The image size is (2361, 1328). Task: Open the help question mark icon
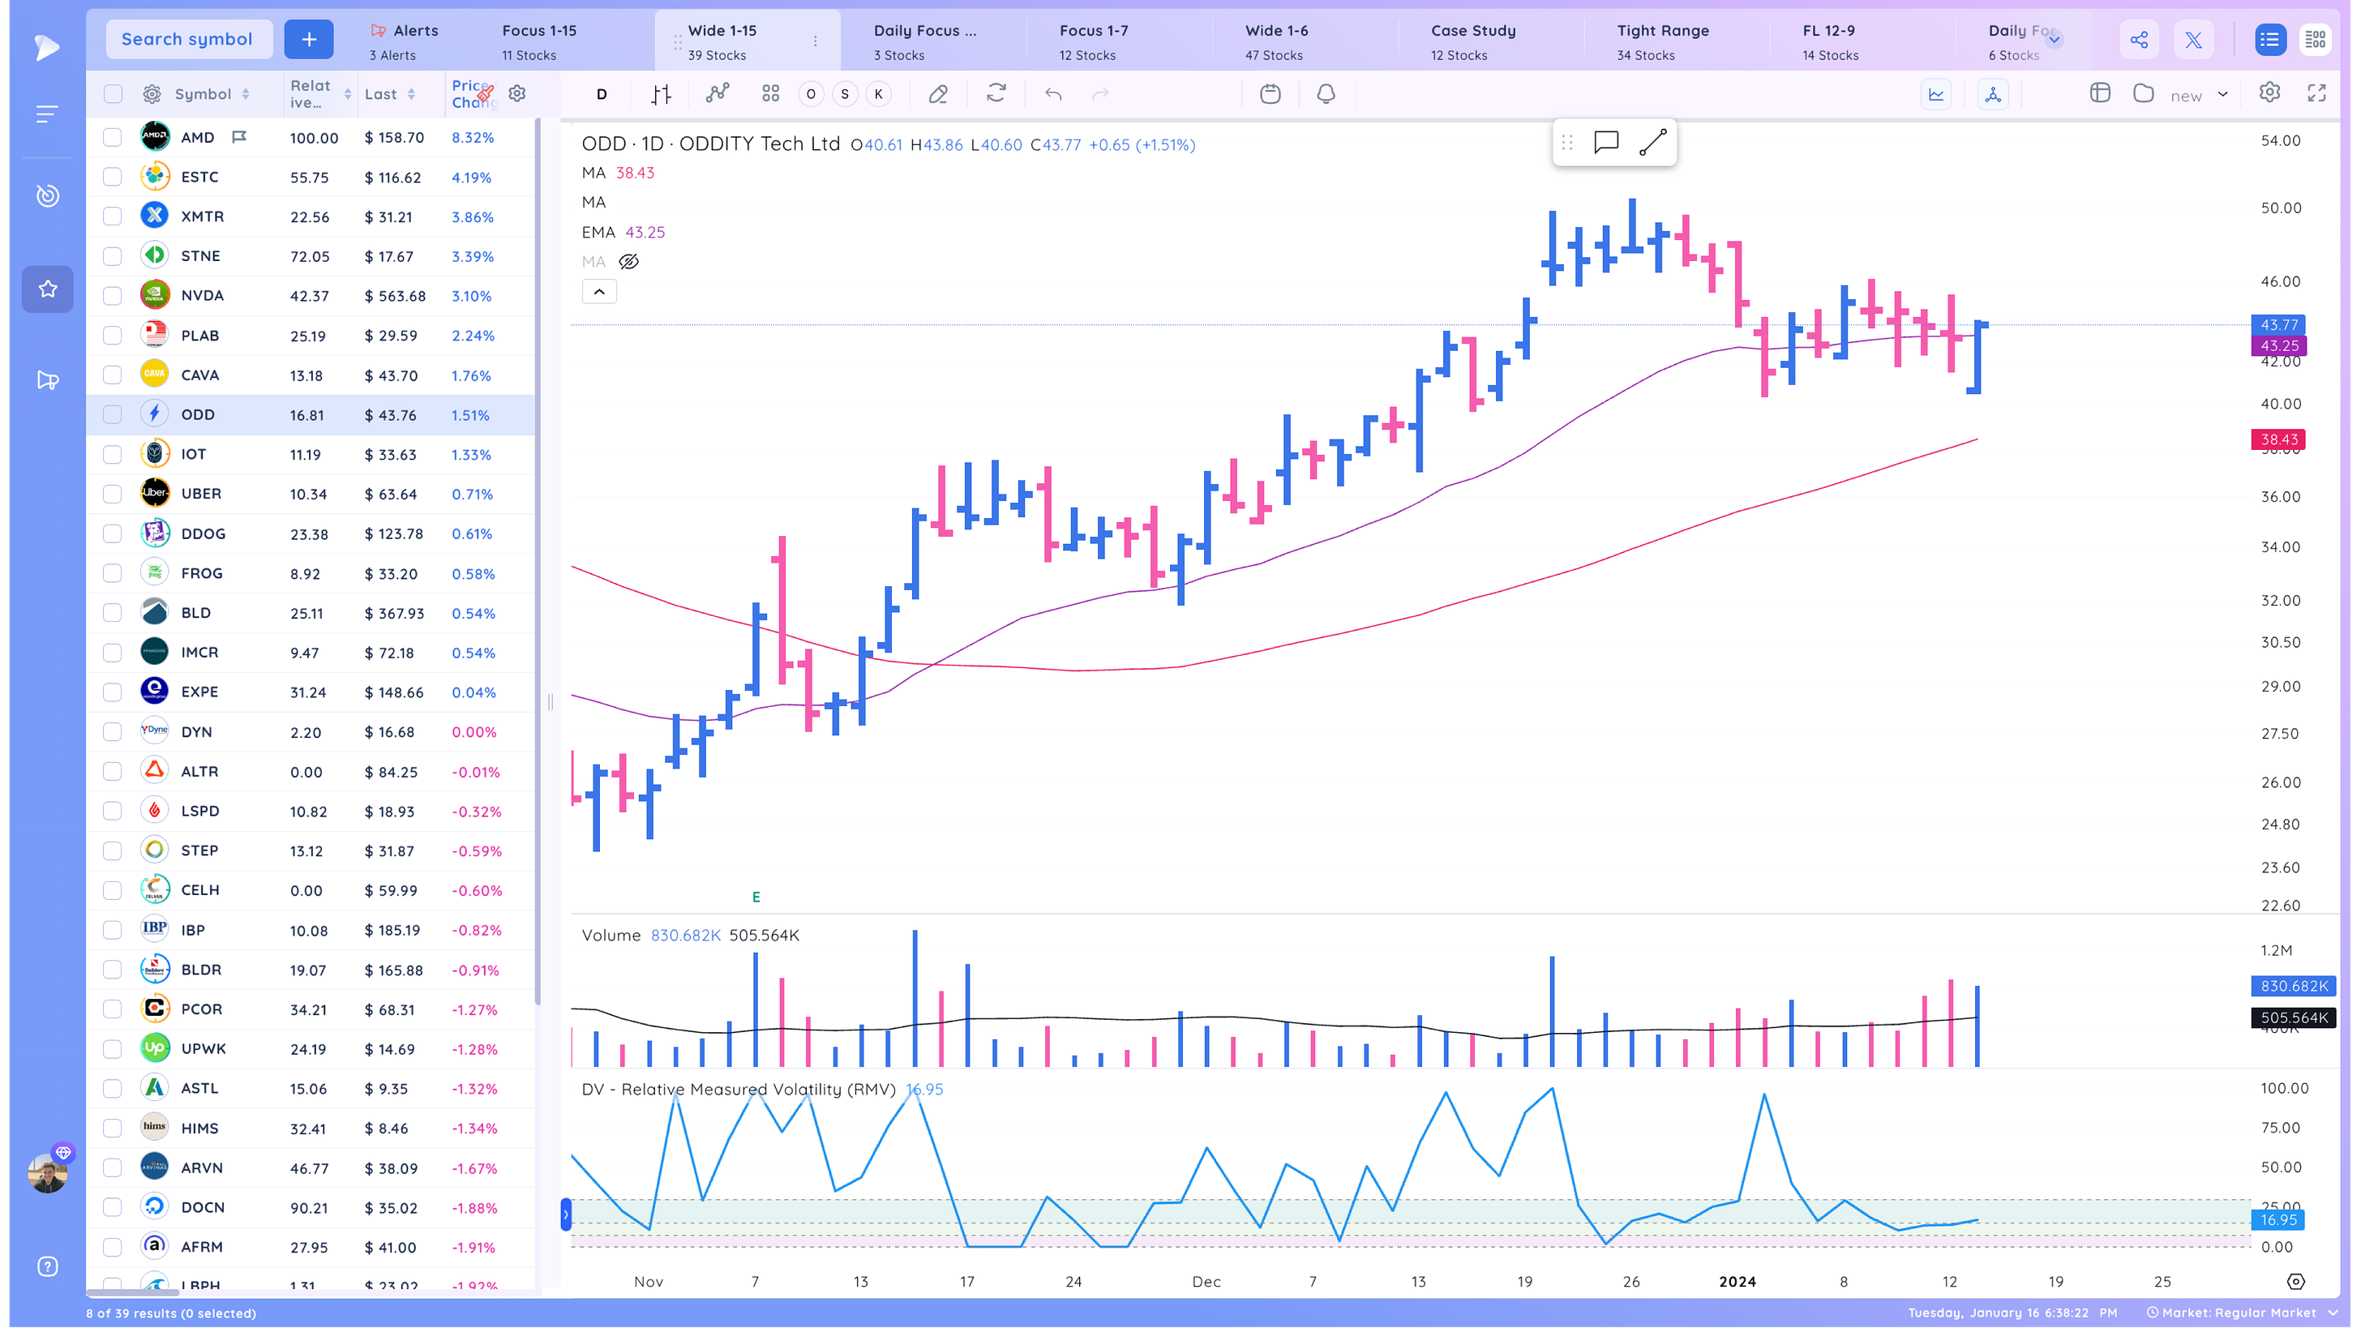[48, 1266]
